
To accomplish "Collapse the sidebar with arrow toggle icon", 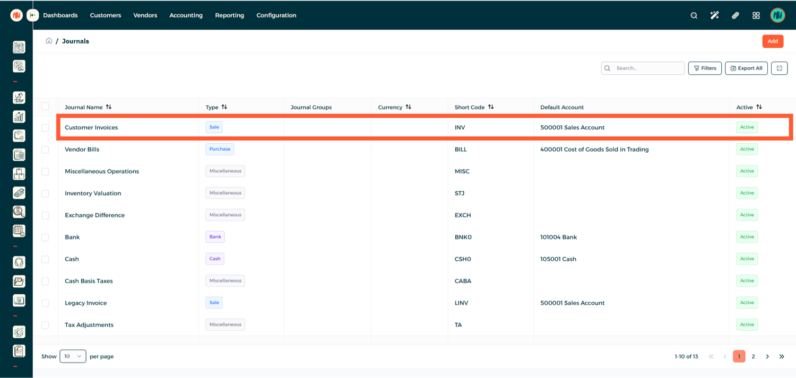I will pyautogui.click(x=33, y=15).
